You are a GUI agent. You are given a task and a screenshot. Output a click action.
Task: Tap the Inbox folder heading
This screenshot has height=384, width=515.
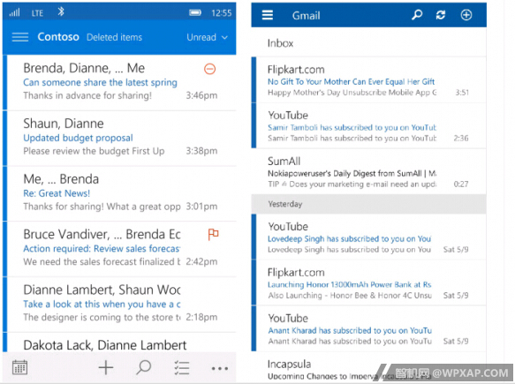pos(280,43)
